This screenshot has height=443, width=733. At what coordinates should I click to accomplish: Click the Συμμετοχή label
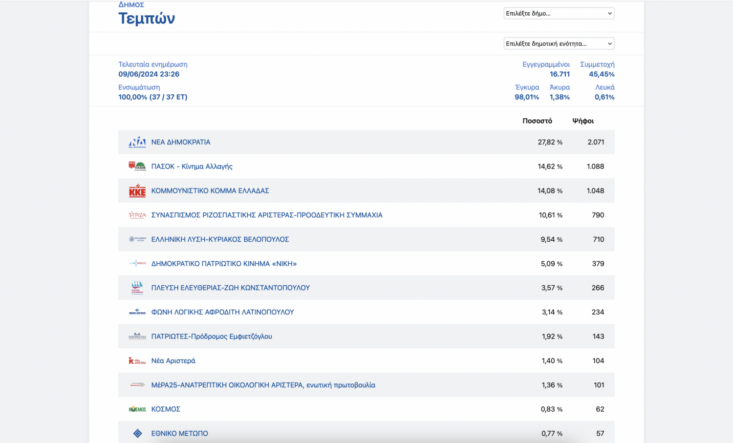pyautogui.click(x=597, y=64)
